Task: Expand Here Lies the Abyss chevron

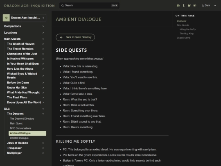Action: coord(43,69)
